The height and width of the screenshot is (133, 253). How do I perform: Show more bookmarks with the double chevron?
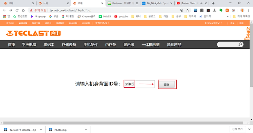click(x=228, y=16)
